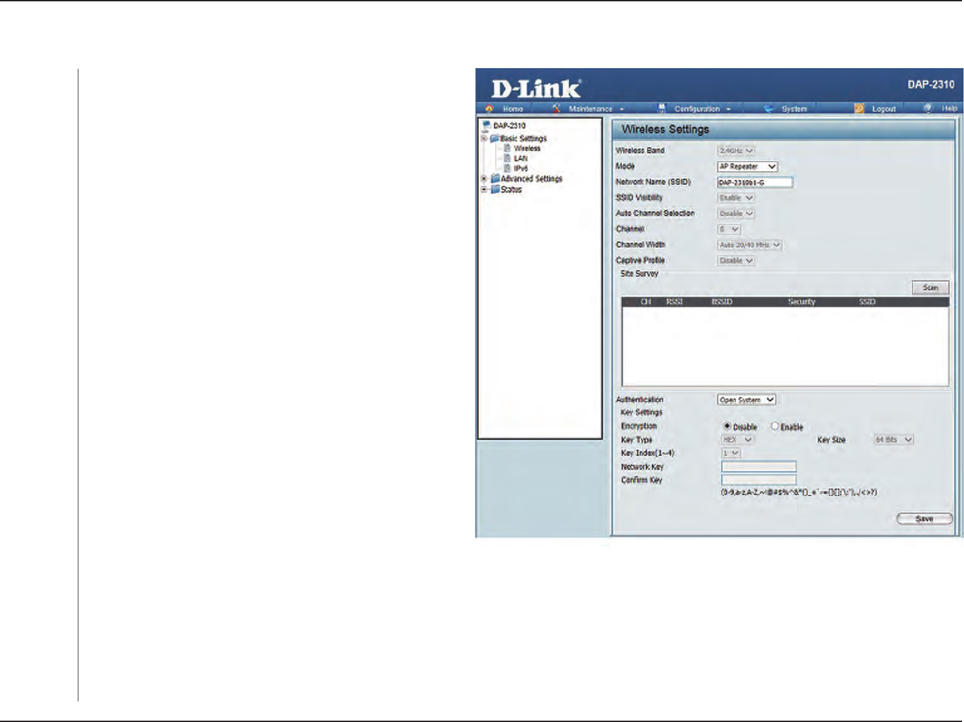This screenshot has width=964, height=722.
Task: Open the Auto Channel Selection dropdown
Action: [736, 214]
